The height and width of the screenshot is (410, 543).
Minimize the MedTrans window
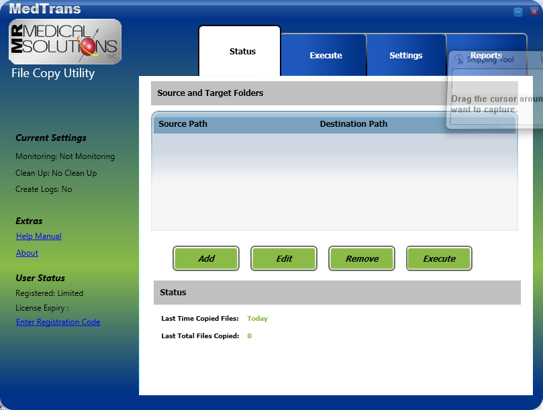pos(517,11)
